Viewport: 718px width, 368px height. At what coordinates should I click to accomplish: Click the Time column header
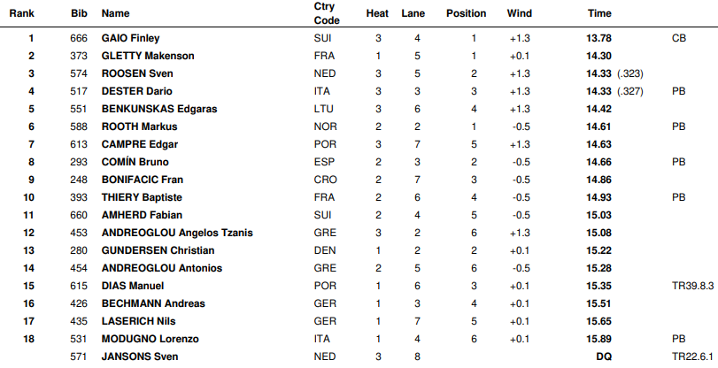pyautogui.click(x=599, y=13)
